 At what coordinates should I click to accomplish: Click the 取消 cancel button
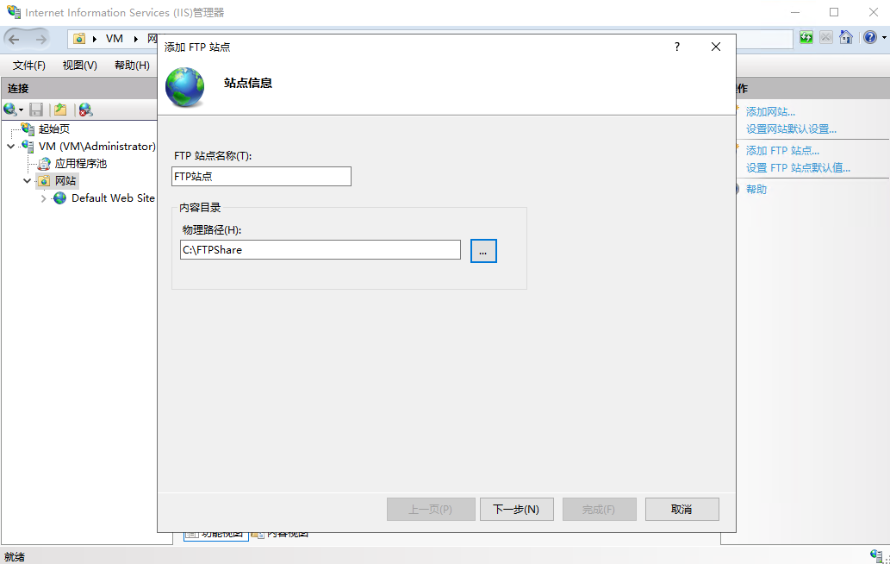click(x=682, y=510)
